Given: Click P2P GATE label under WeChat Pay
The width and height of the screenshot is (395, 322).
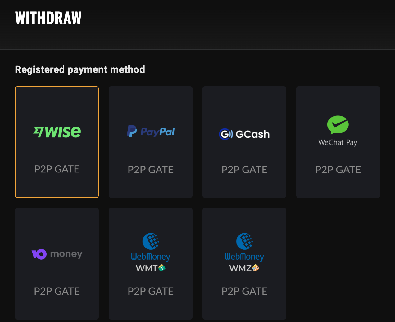Looking at the screenshot, I should (338, 170).
